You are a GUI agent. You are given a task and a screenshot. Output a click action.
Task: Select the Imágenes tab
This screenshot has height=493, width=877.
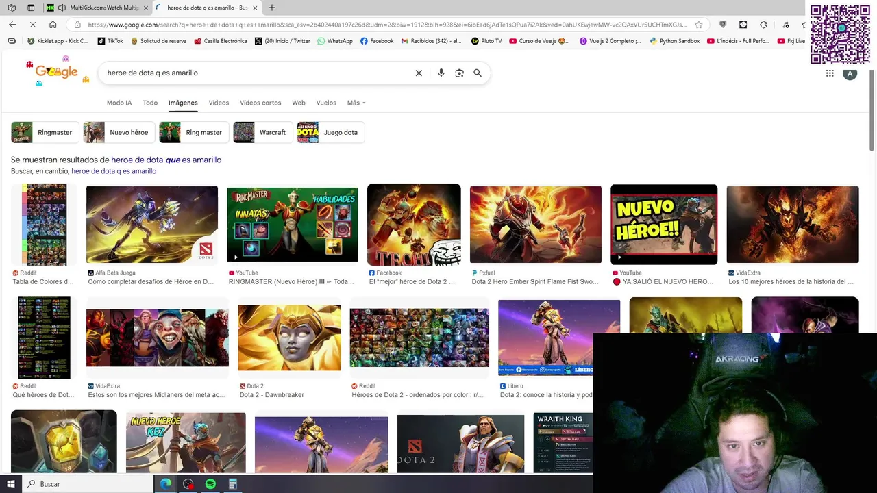[x=183, y=103]
